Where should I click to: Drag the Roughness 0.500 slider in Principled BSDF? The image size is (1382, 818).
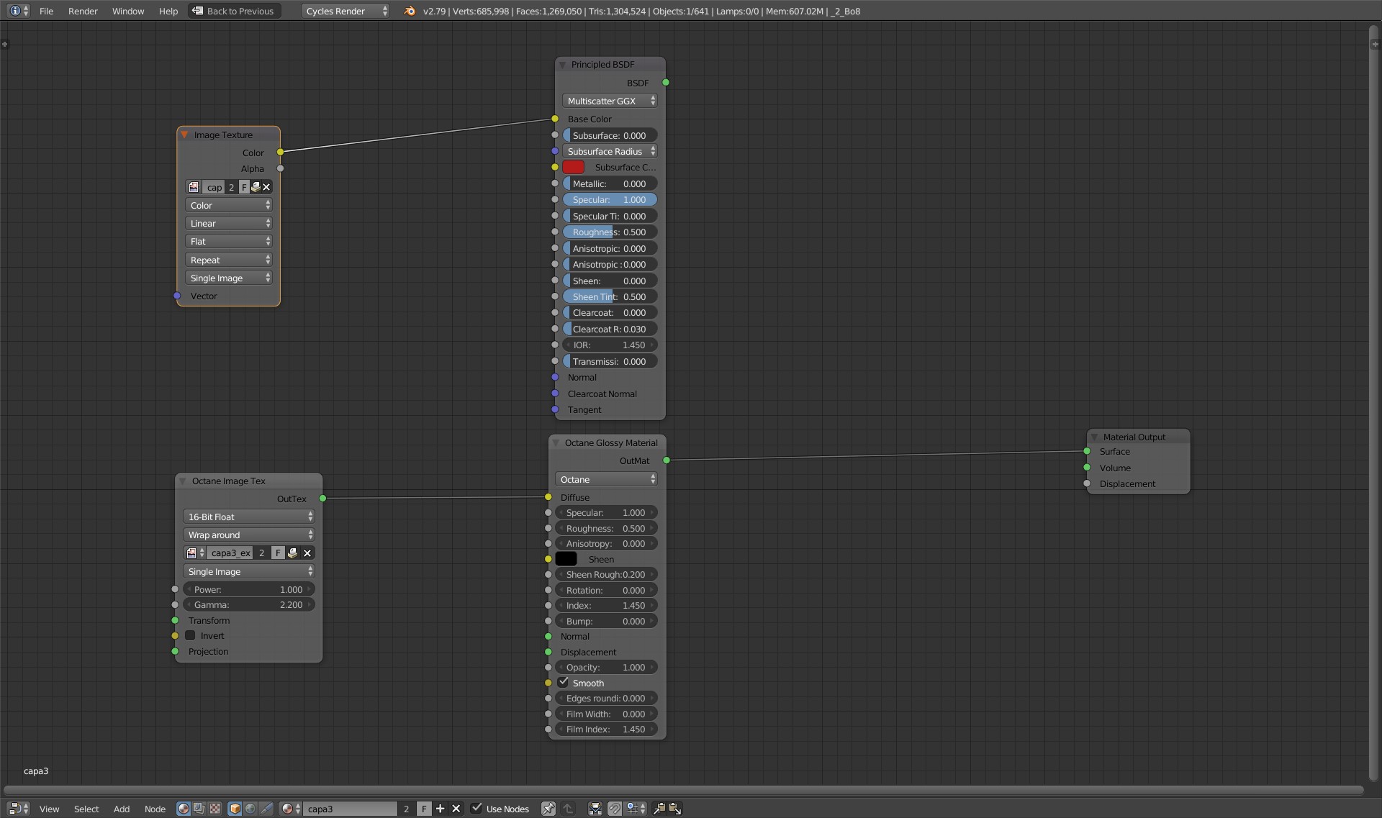click(609, 232)
